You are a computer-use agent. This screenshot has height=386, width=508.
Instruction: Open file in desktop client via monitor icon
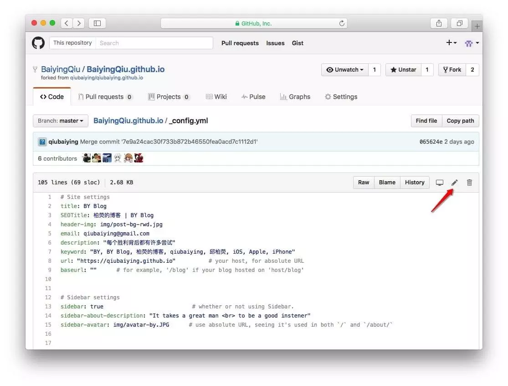(x=440, y=183)
